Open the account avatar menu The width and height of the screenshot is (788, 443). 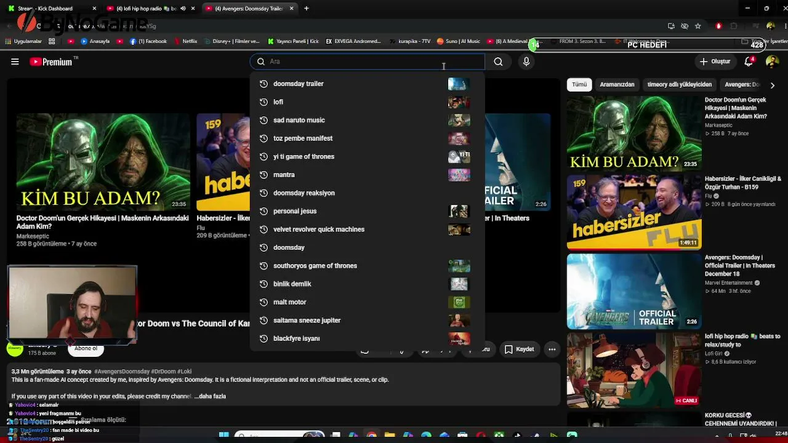(x=772, y=62)
